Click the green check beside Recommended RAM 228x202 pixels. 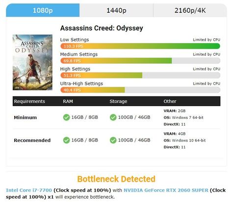coord(66,140)
